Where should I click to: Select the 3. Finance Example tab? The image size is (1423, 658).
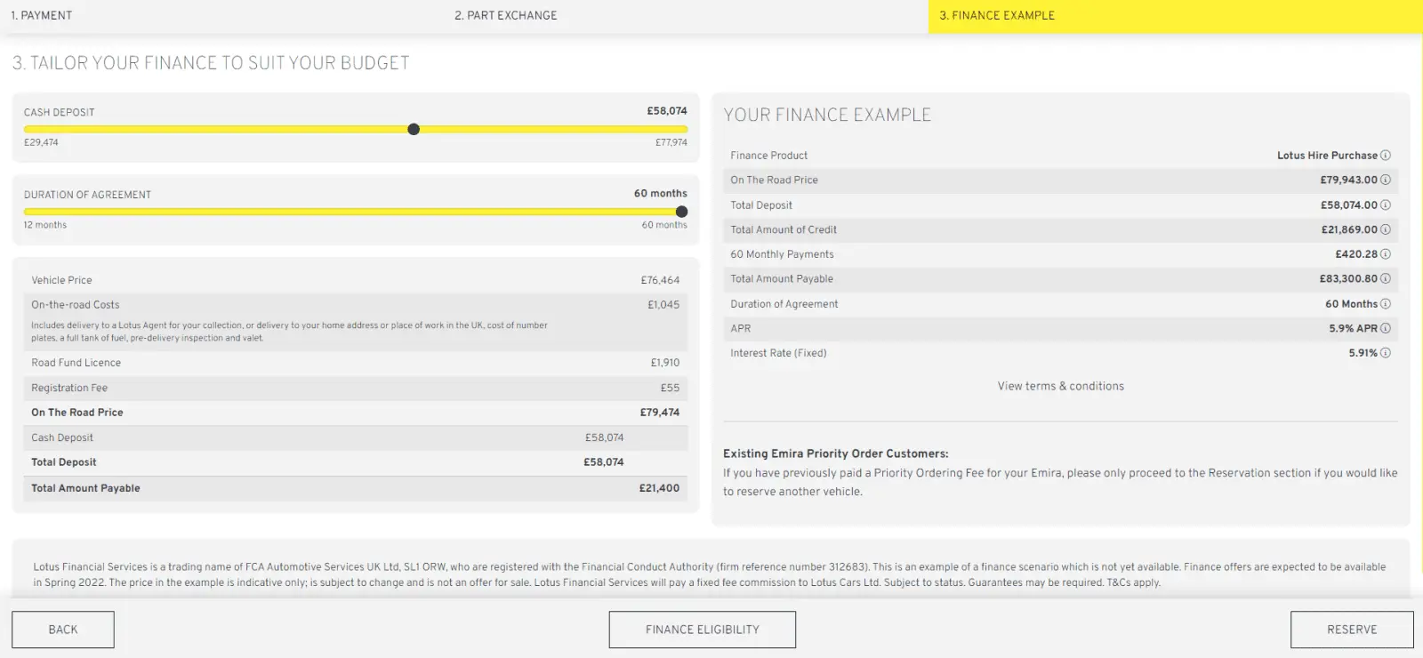997,15
